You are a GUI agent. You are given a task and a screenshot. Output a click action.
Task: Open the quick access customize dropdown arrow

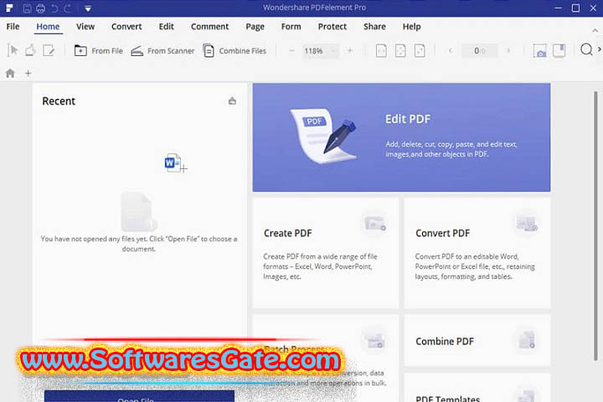[x=88, y=8]
